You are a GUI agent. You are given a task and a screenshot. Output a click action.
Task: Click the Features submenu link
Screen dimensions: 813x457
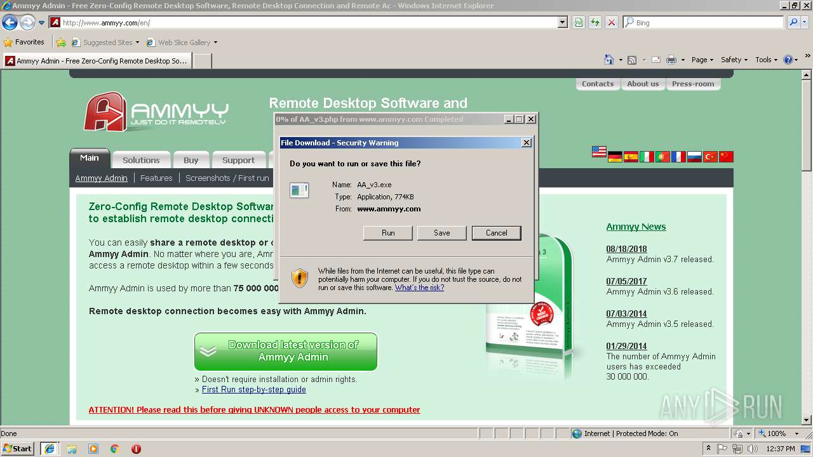tap(156, 178)
